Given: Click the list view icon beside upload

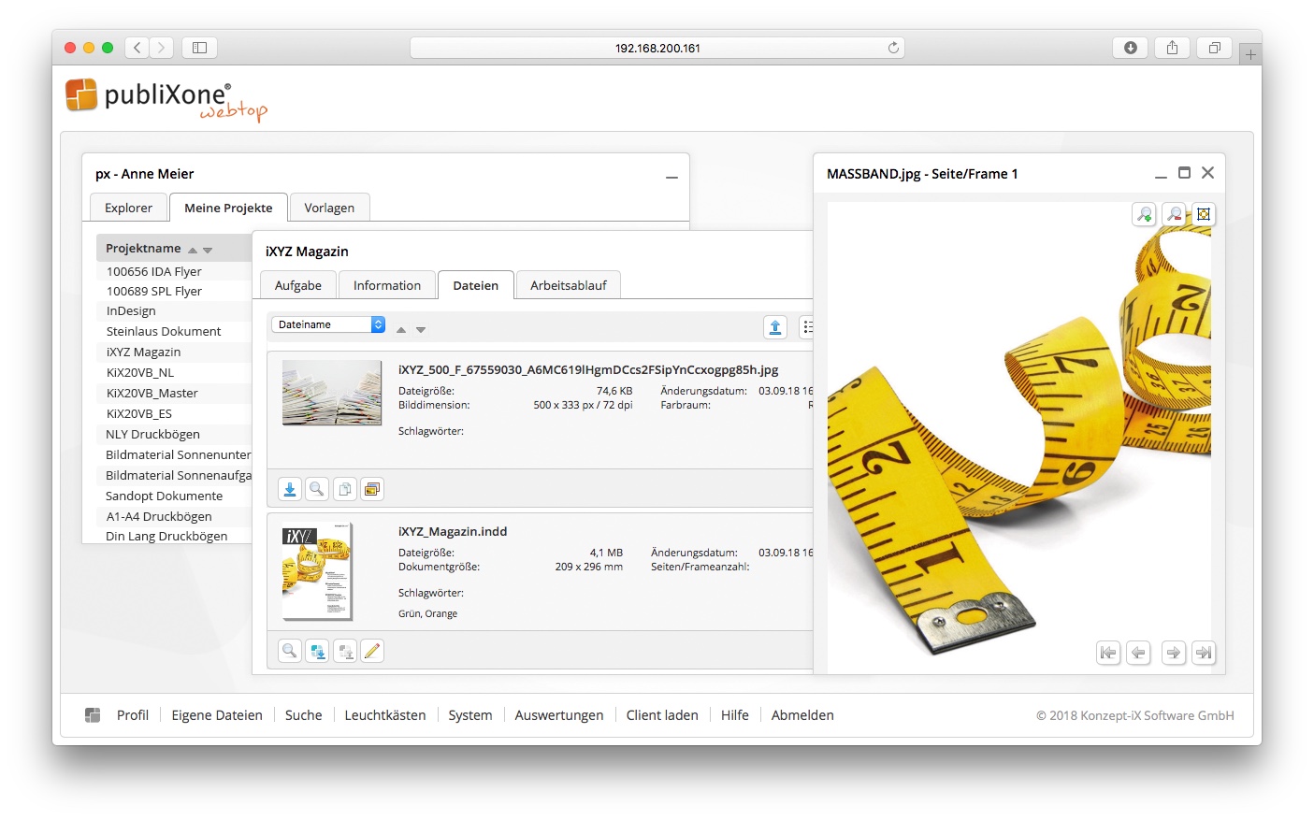Looking at the screenshot, I should pyautogui.click(x=807, y=327).
